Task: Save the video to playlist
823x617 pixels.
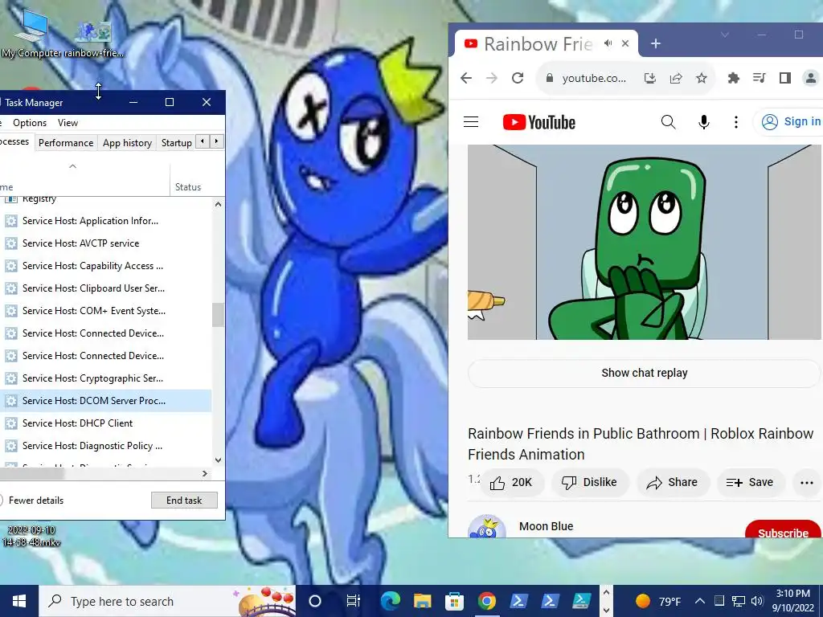Action: [750, 483]
